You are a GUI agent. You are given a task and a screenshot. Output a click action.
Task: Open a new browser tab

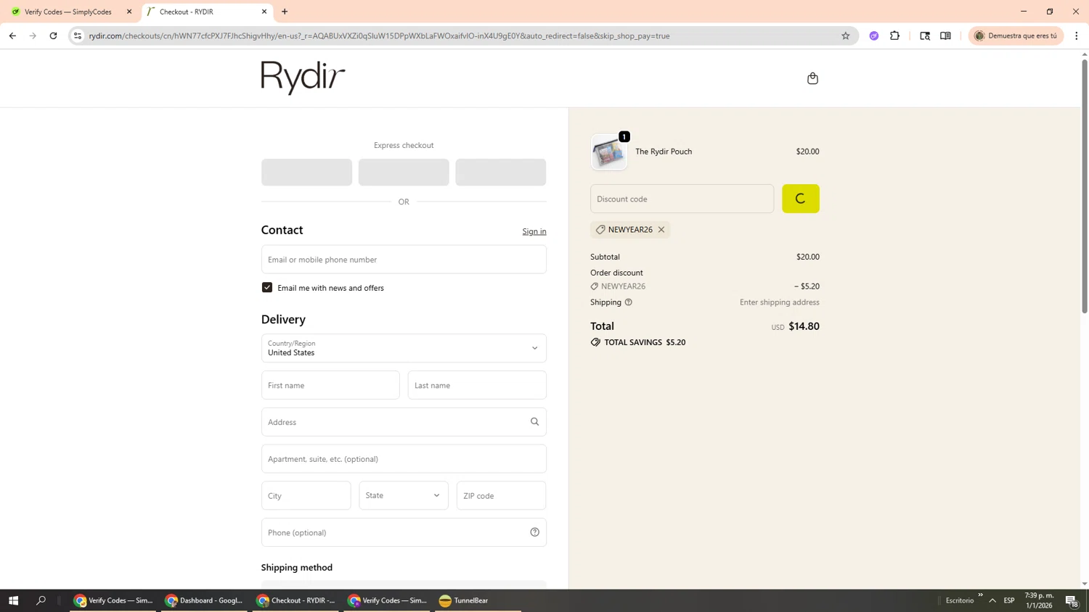(x=285, y=12)
